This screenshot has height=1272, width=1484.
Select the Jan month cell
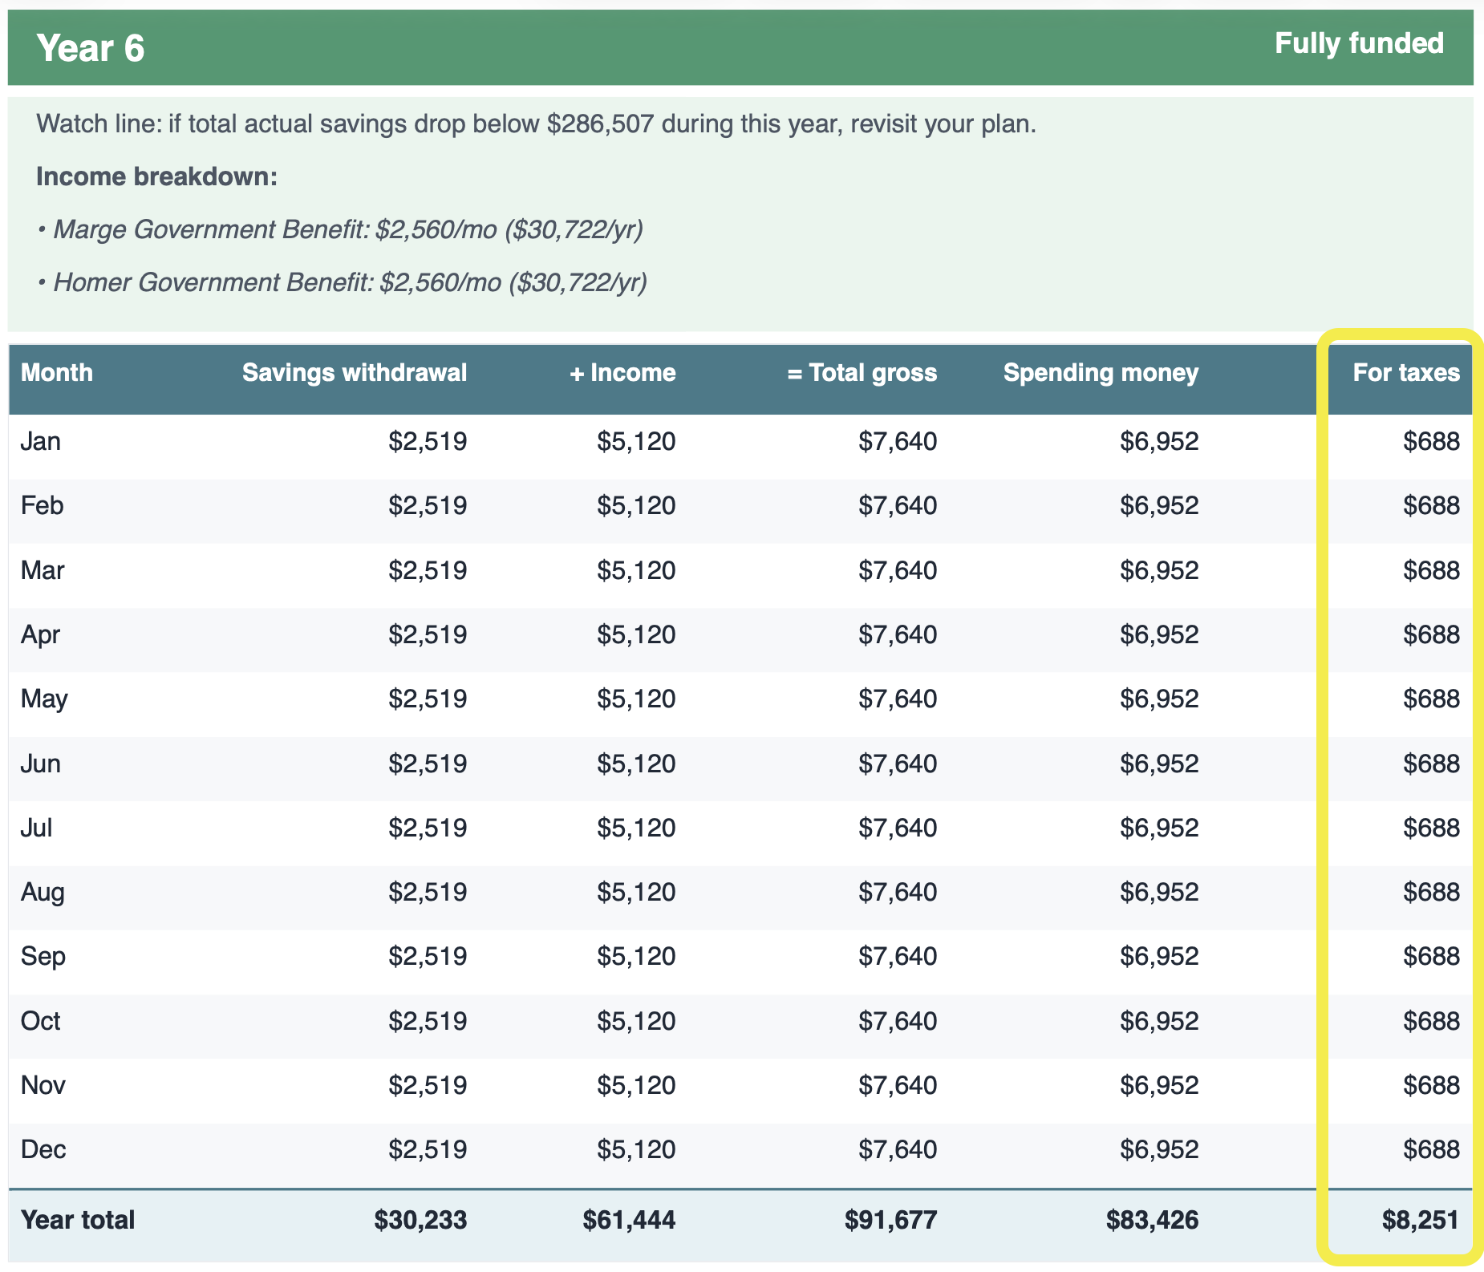41,442
